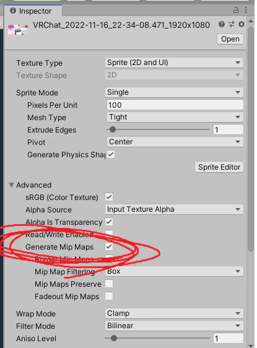Click the Aniso Level label
This screenshot has height=348, width=257.
(36, 339)
